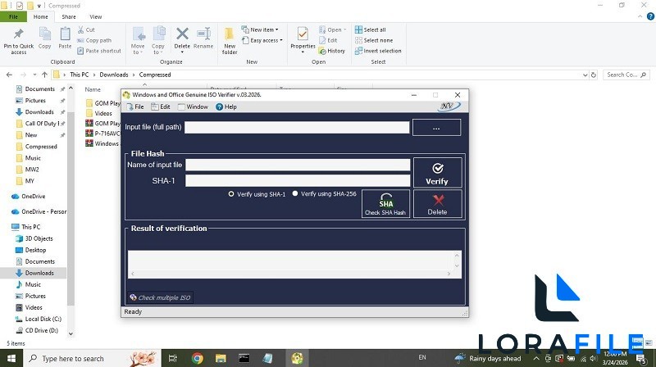Image resolution: width=656 pixels, height=367 pixels.
Task: Switch to Explorer Home ribbon tab
Action: click(40, 16)
